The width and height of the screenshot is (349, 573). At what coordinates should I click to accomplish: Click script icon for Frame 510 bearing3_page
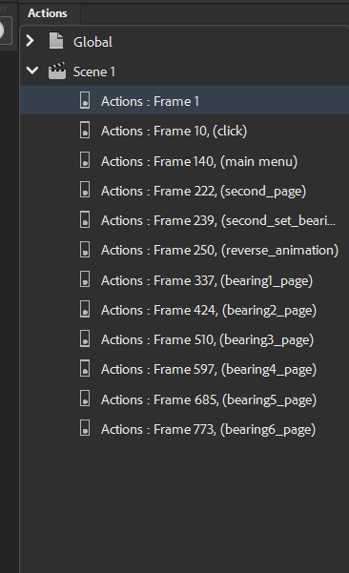[85, 338]
